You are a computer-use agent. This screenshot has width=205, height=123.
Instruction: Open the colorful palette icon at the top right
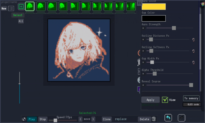tap(203, 4)
